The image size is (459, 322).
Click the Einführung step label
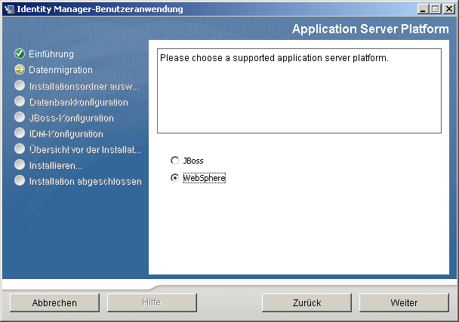point(51,54)
